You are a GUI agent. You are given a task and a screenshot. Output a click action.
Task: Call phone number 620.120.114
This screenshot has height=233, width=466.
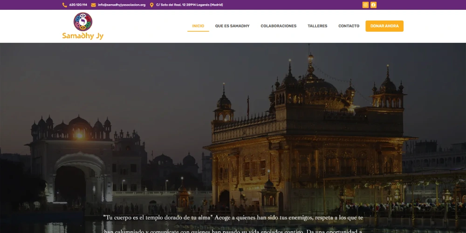[78, 5]
